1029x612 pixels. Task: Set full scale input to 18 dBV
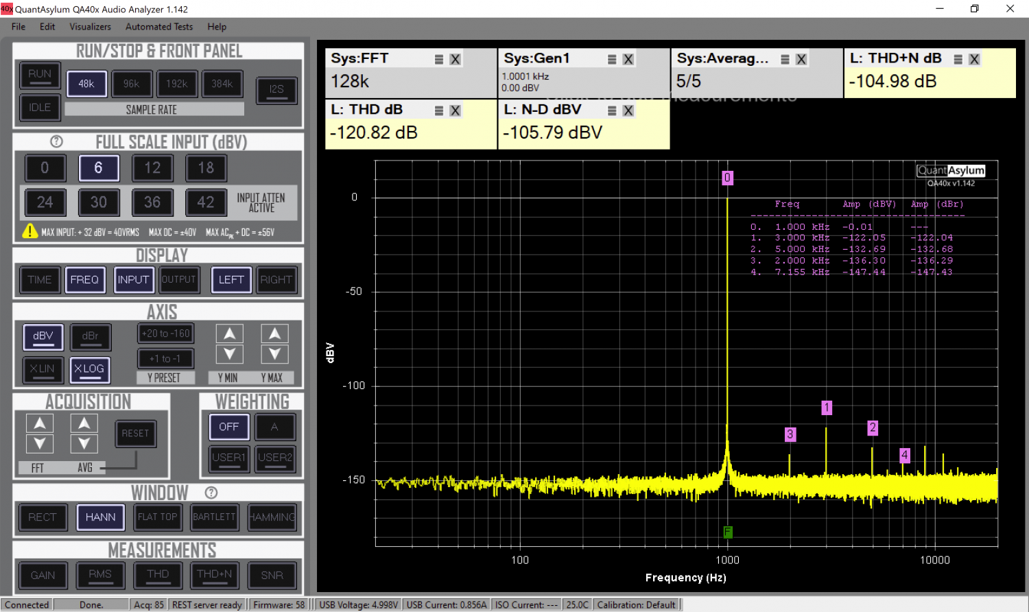(x=206, y=168)
